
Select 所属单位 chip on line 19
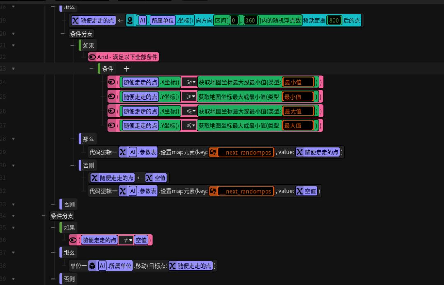tap(163, 21)
